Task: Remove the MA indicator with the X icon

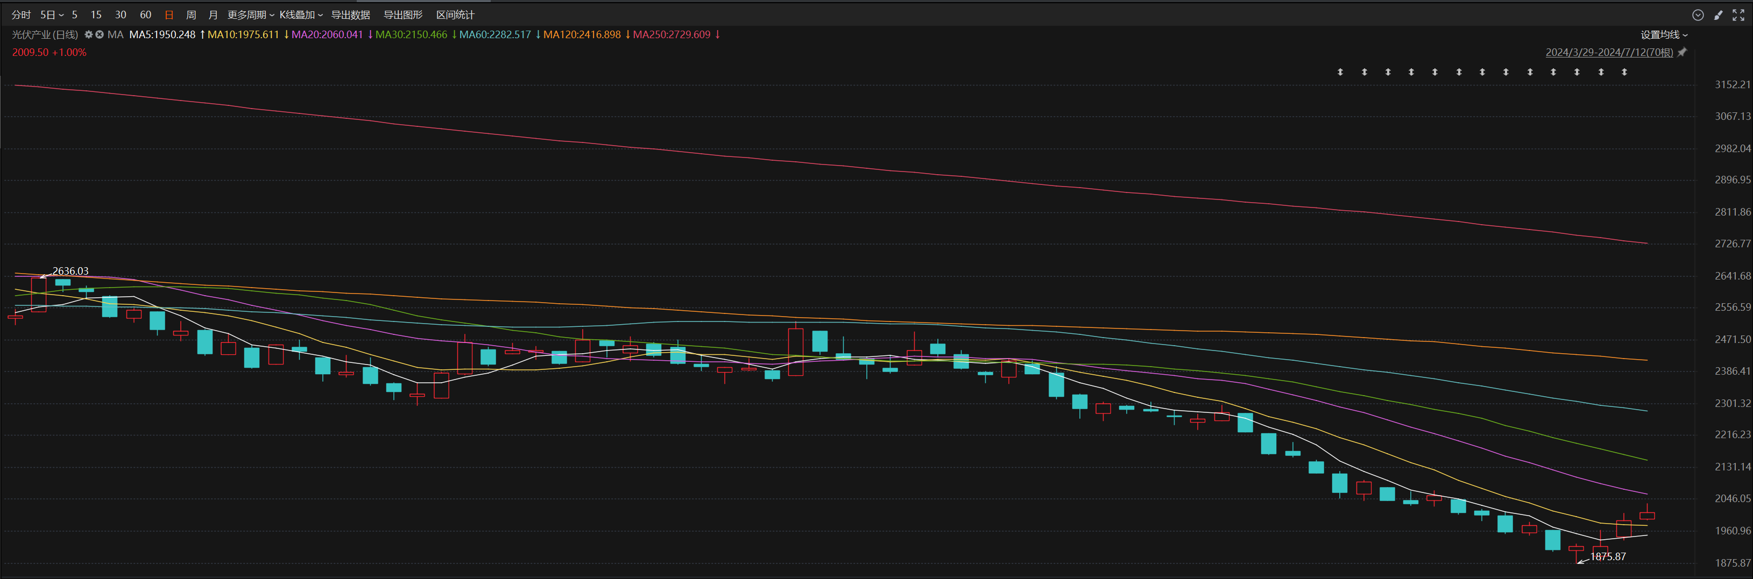Action: [100, 34]
